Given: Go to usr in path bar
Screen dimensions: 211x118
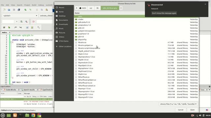Looking at the screenshot, I should (91, 8).
